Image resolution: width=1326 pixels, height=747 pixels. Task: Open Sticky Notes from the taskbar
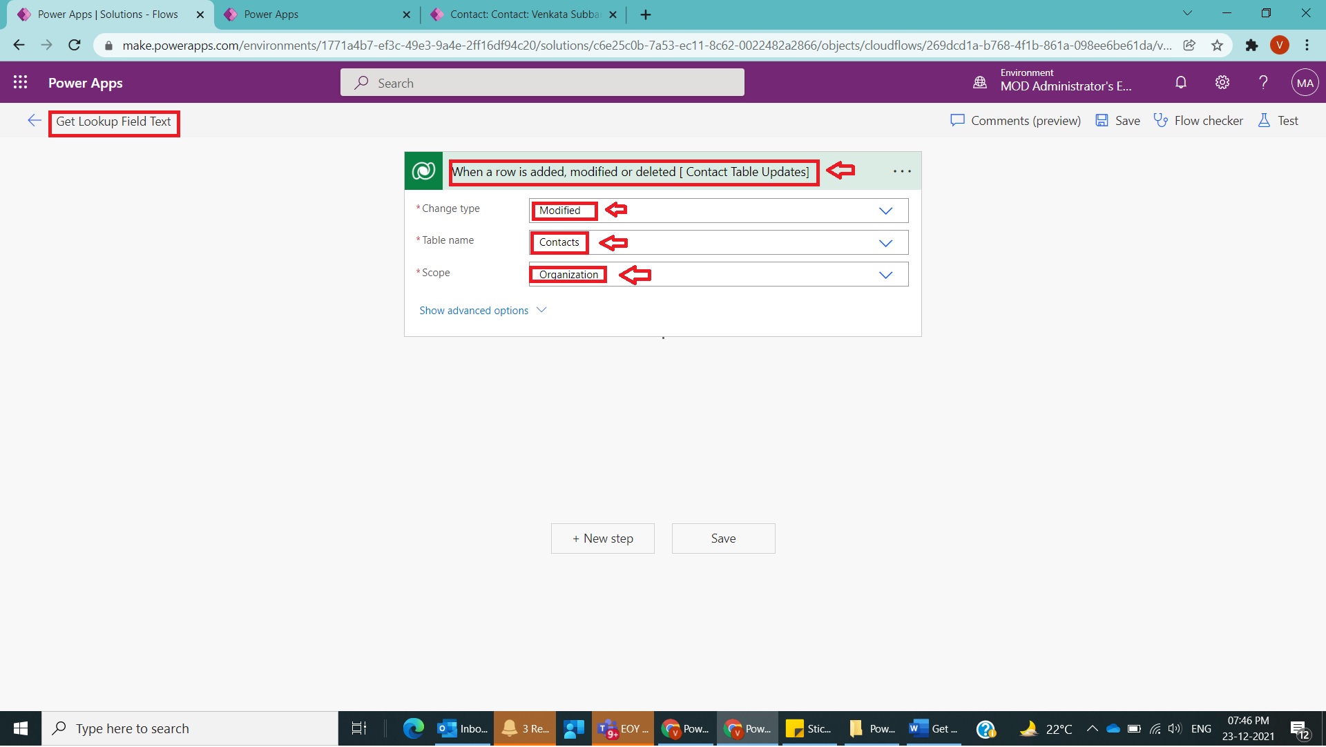(809, 728)
